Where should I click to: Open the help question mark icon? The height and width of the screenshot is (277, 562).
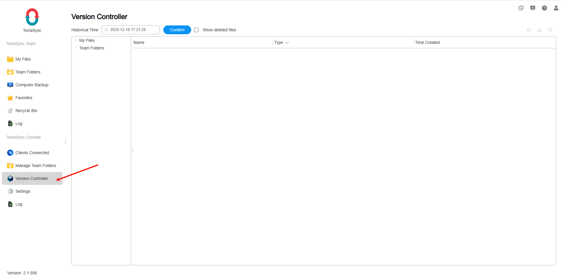pyautogui.click(x=544, y=8)
